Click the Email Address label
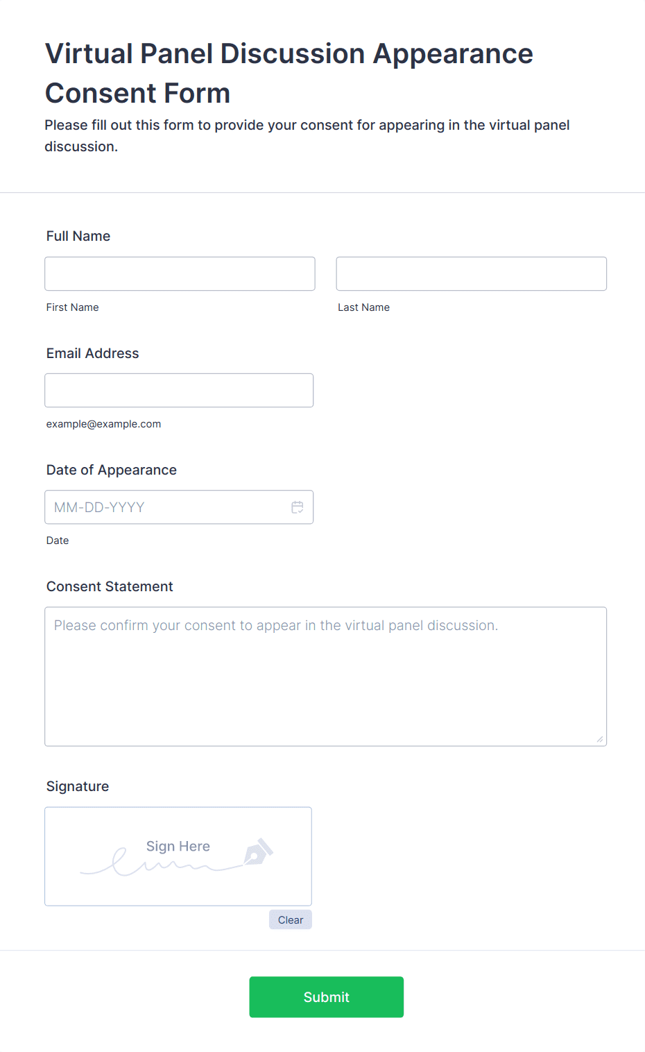The image size is (645, 1052). tap(92, 353)
